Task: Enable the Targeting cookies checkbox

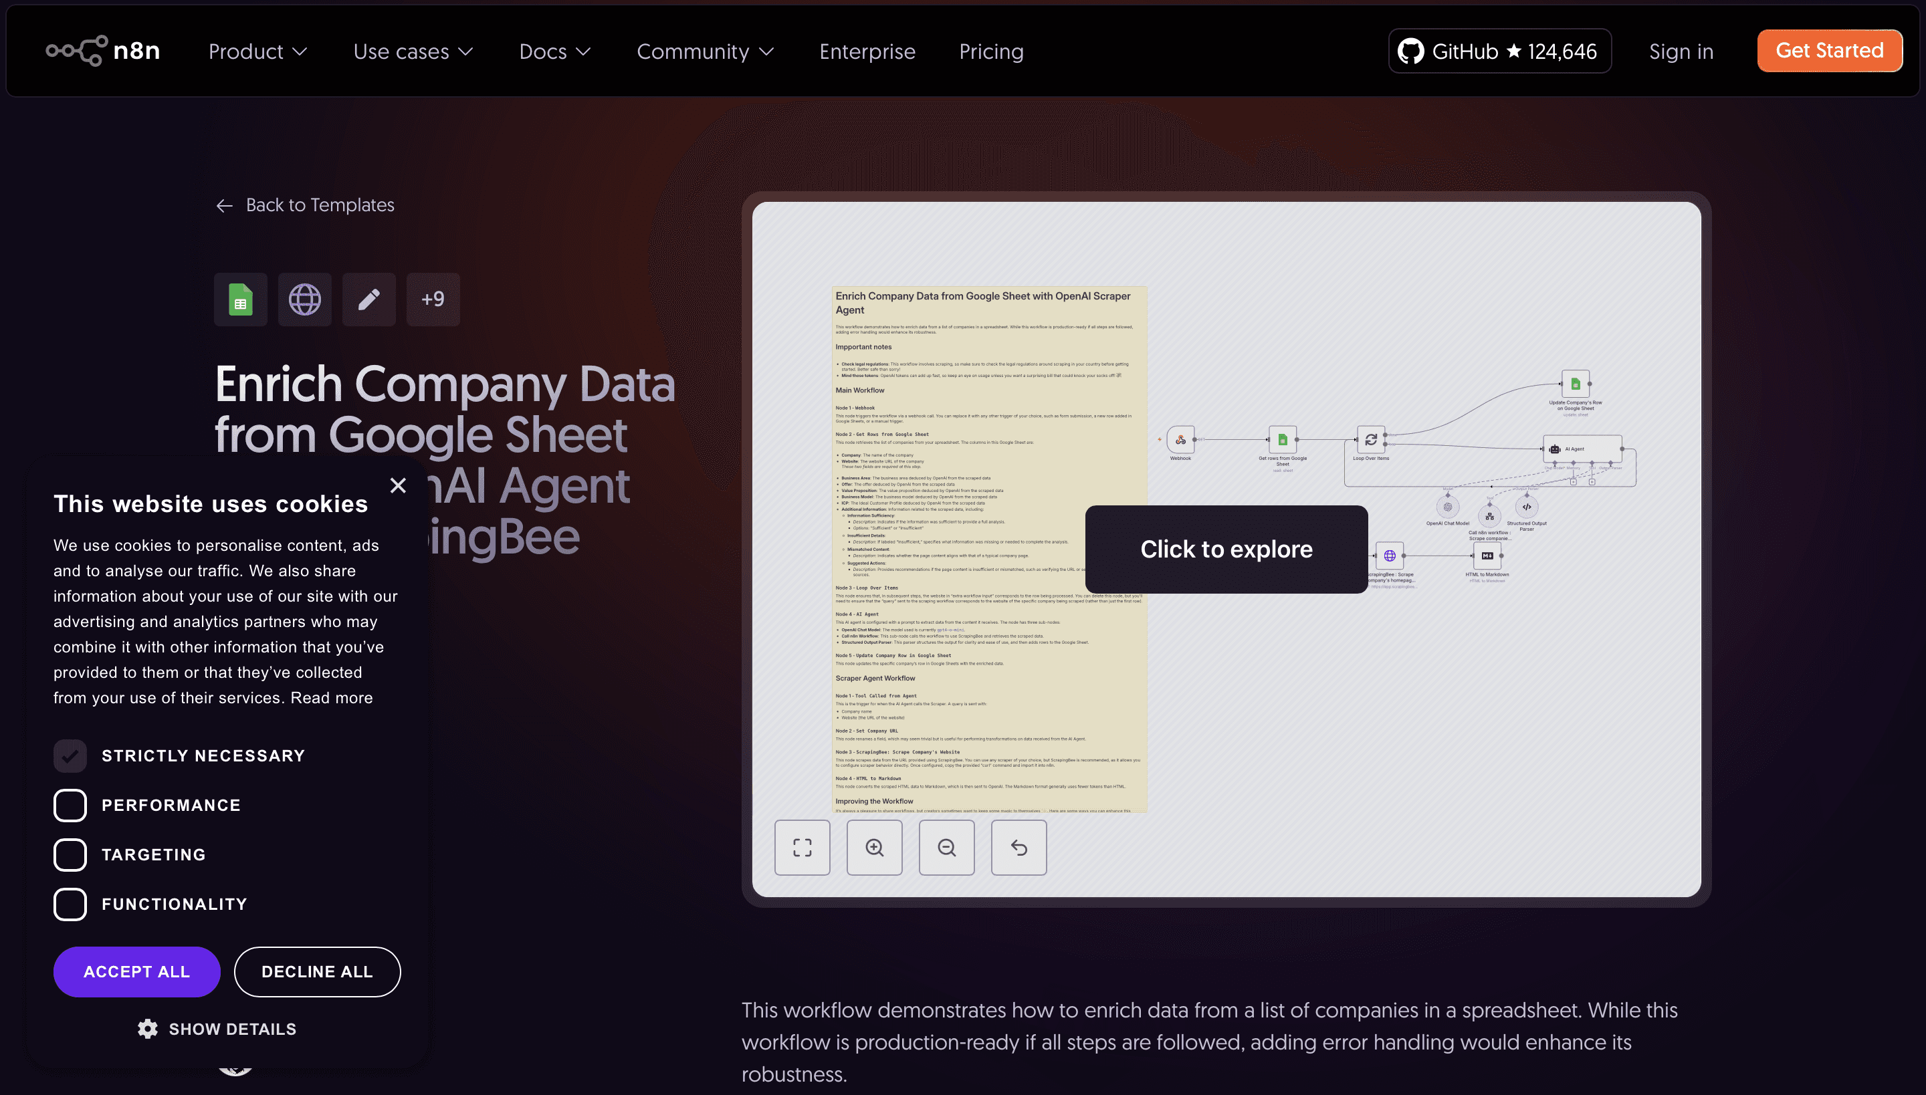Action: point(70,855)
